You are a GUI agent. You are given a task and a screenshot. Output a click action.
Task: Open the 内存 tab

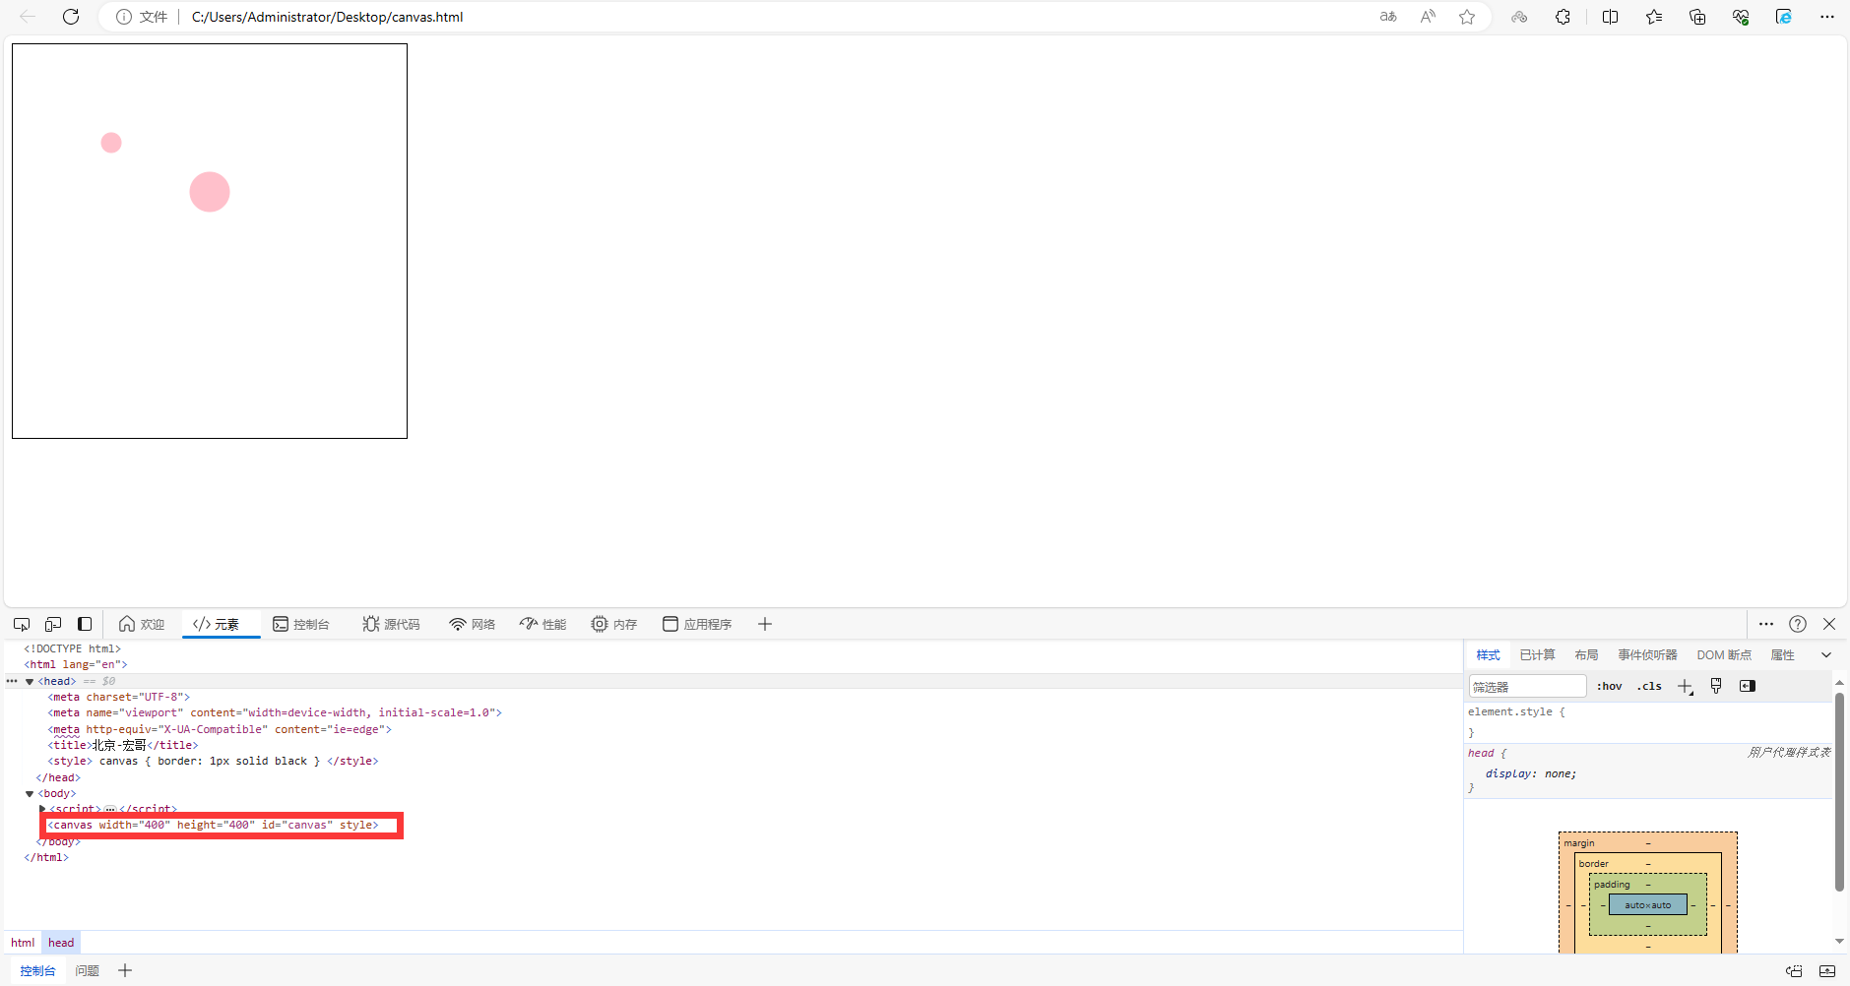pyautogui.click(x=614, y=624)
